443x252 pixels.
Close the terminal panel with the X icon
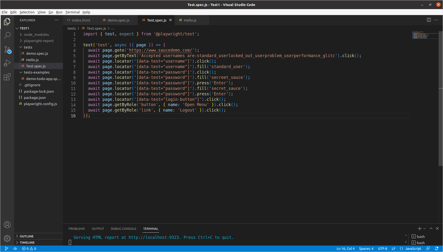(x=438, y=229)
